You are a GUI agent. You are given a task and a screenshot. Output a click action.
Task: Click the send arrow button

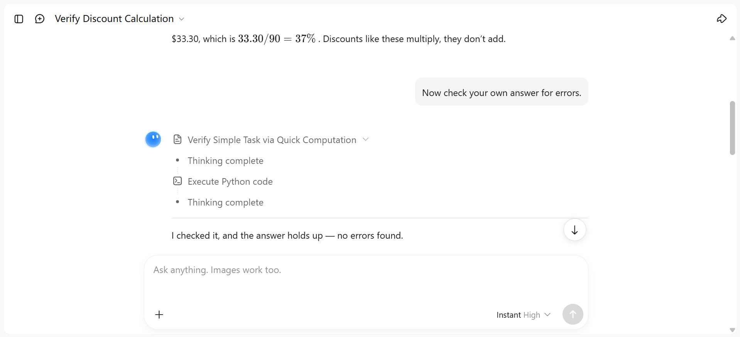coord(573,314)
